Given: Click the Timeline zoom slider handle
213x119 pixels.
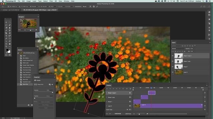Looking at the screenshot, I should [139, 114].
